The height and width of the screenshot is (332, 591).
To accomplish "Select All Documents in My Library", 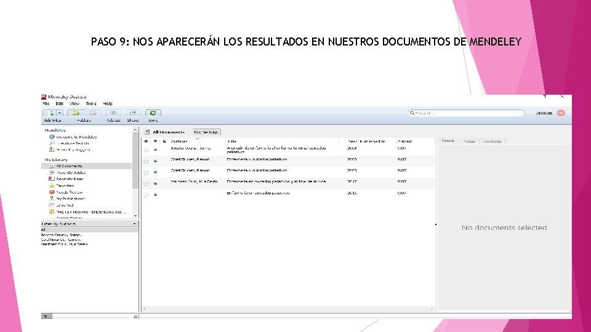I will pyautogui.click(x=86, y=166).
